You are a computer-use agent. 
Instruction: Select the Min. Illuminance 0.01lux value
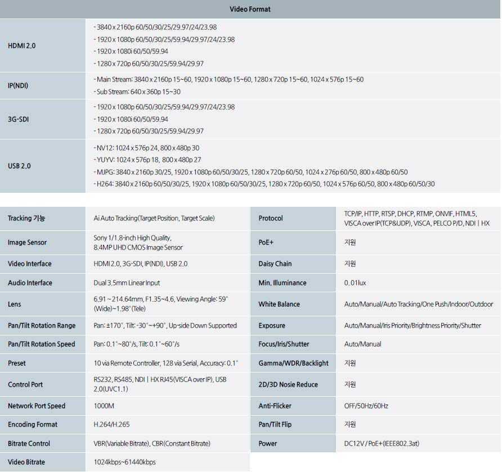click(355, 283)
